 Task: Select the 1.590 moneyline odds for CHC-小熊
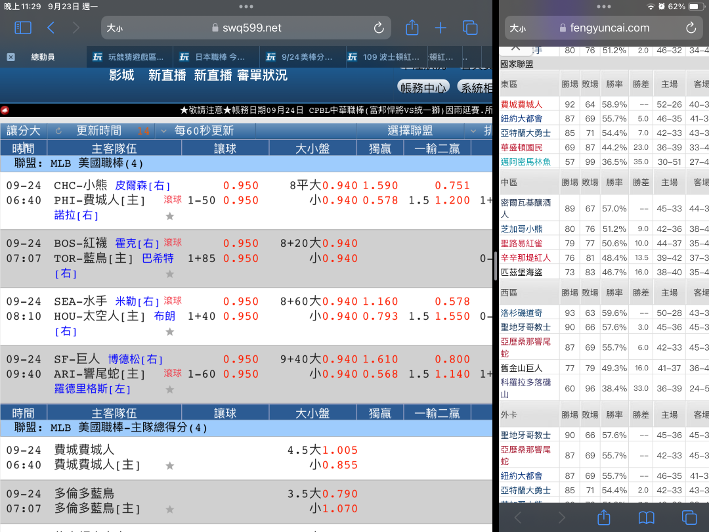pos(380,185)
